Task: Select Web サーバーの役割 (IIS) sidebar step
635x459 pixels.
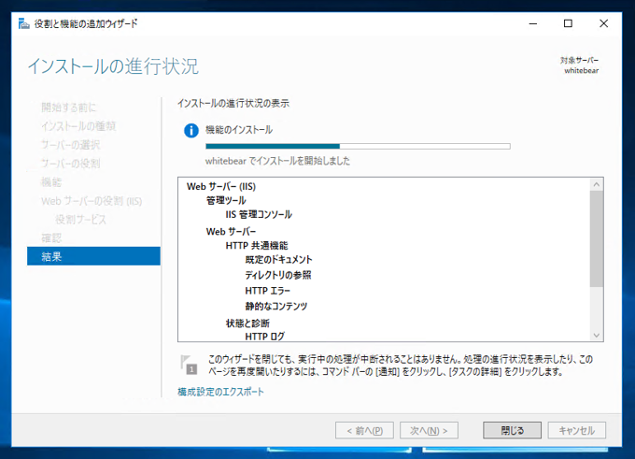Action: (92, 201)
